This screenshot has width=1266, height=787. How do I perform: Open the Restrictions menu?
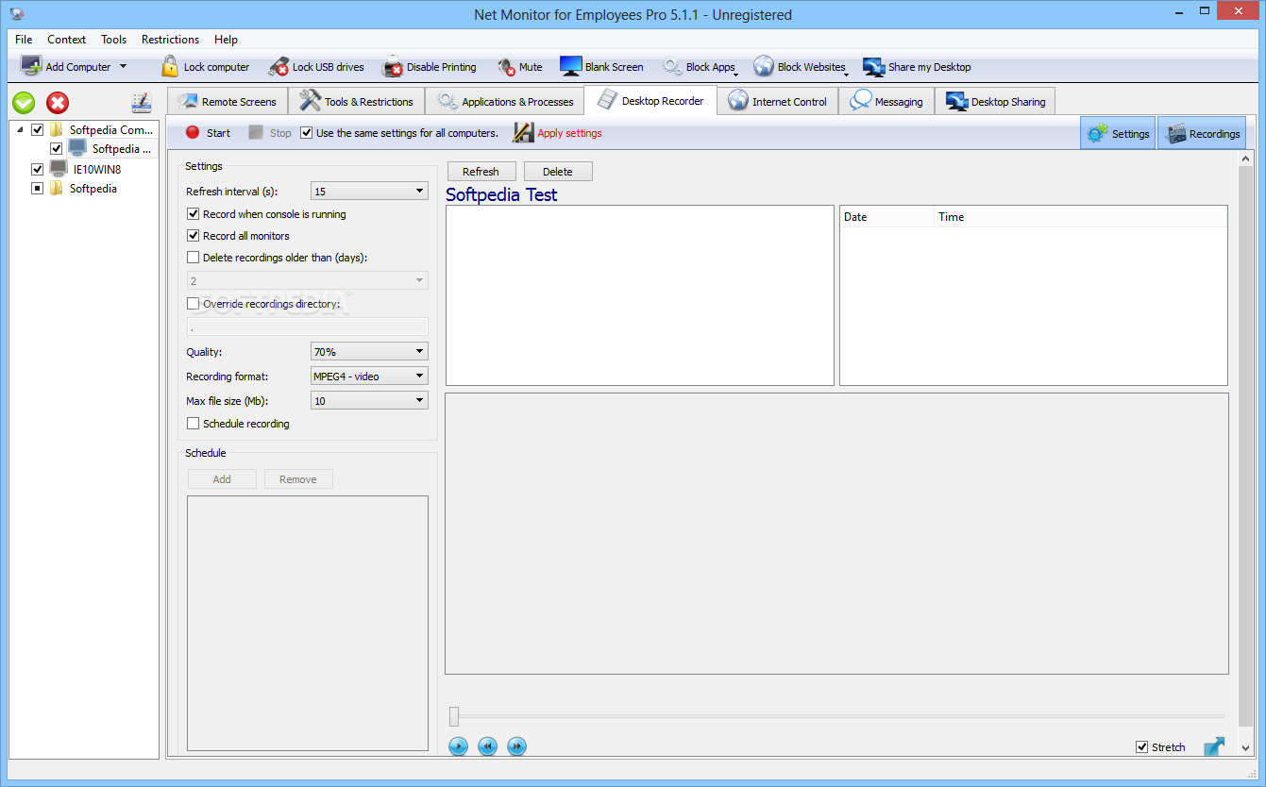[x=170, y=40]
